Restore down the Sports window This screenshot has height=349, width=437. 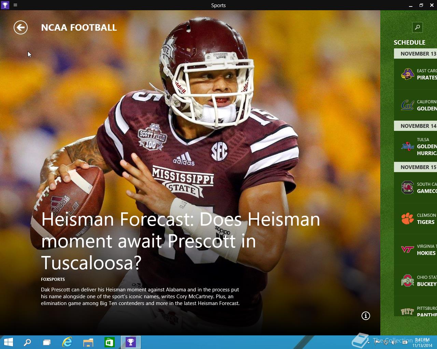click(421, 5)
